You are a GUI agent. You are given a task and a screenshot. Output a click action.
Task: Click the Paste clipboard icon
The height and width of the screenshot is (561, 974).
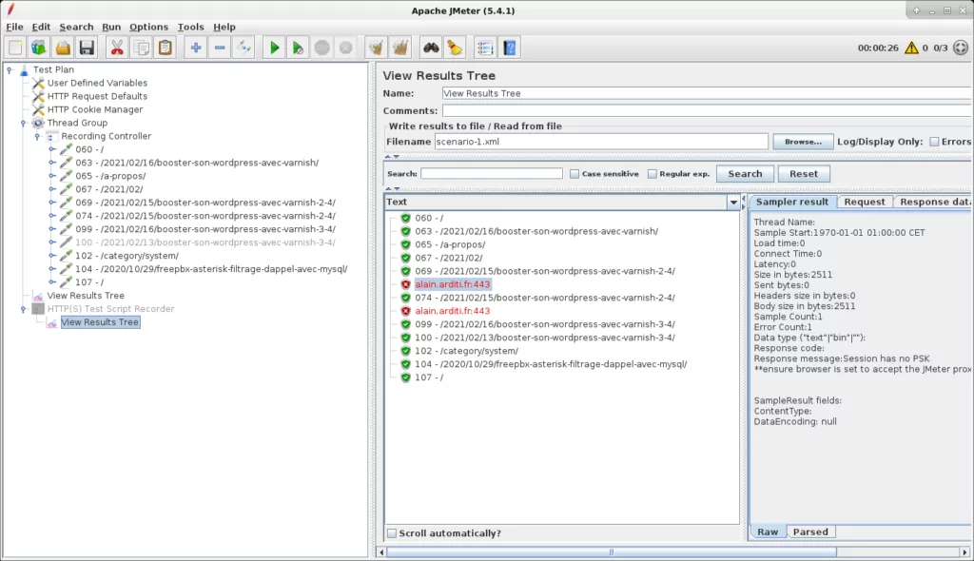(x=166, y=48)
